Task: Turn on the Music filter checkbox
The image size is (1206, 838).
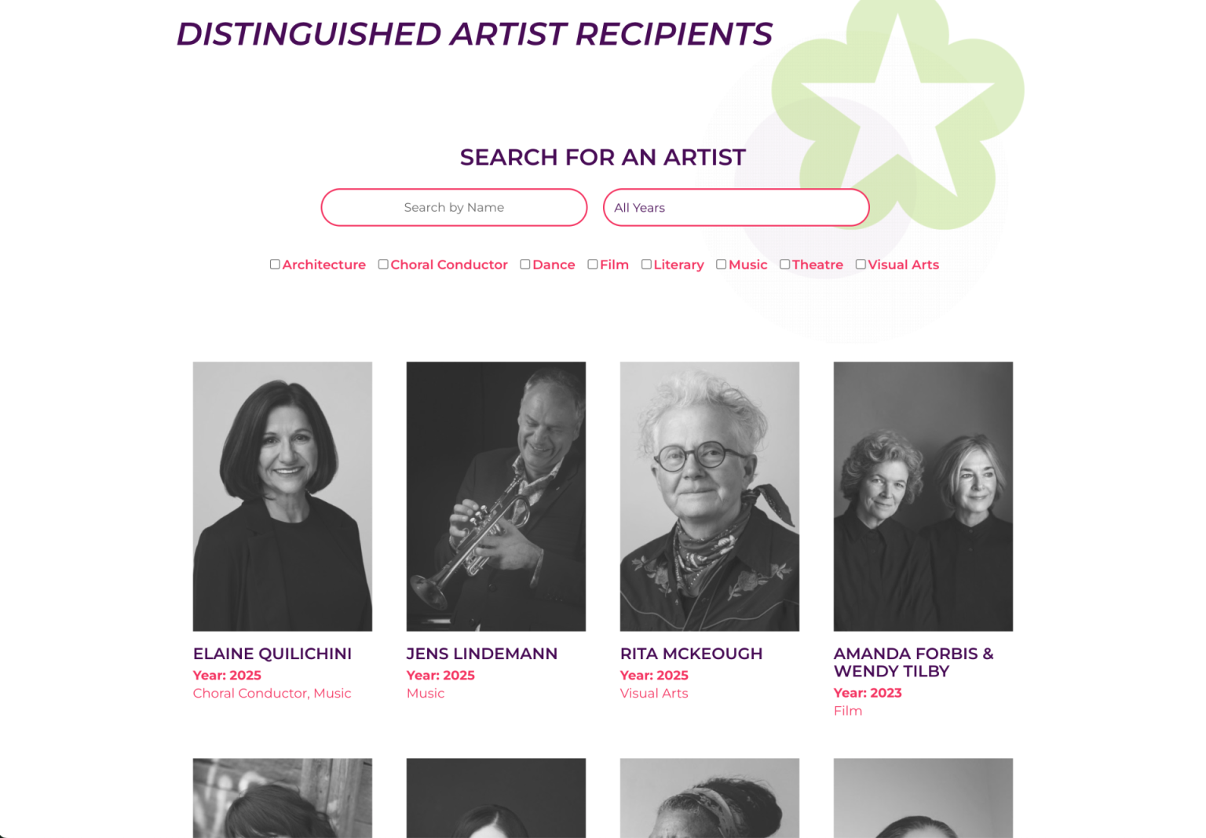Action: (x=722, y=264)
